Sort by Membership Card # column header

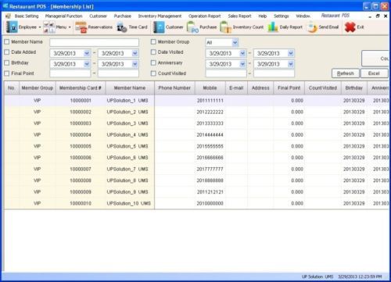[81, 88]
